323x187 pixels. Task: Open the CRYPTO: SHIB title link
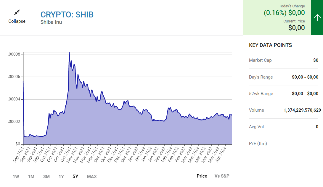67,14
